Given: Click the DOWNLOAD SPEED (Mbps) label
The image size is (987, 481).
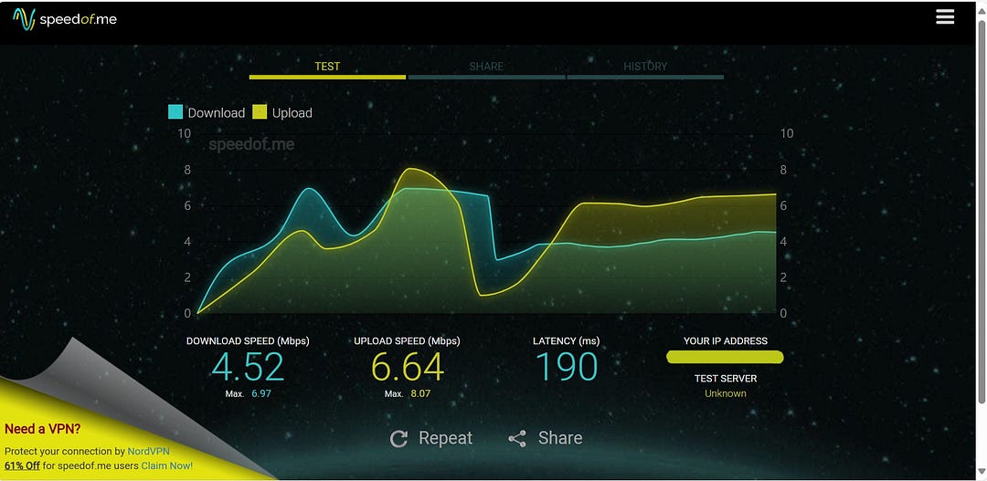Looking at the screenshot, I should pyautogui.click(x=248, y=341).
